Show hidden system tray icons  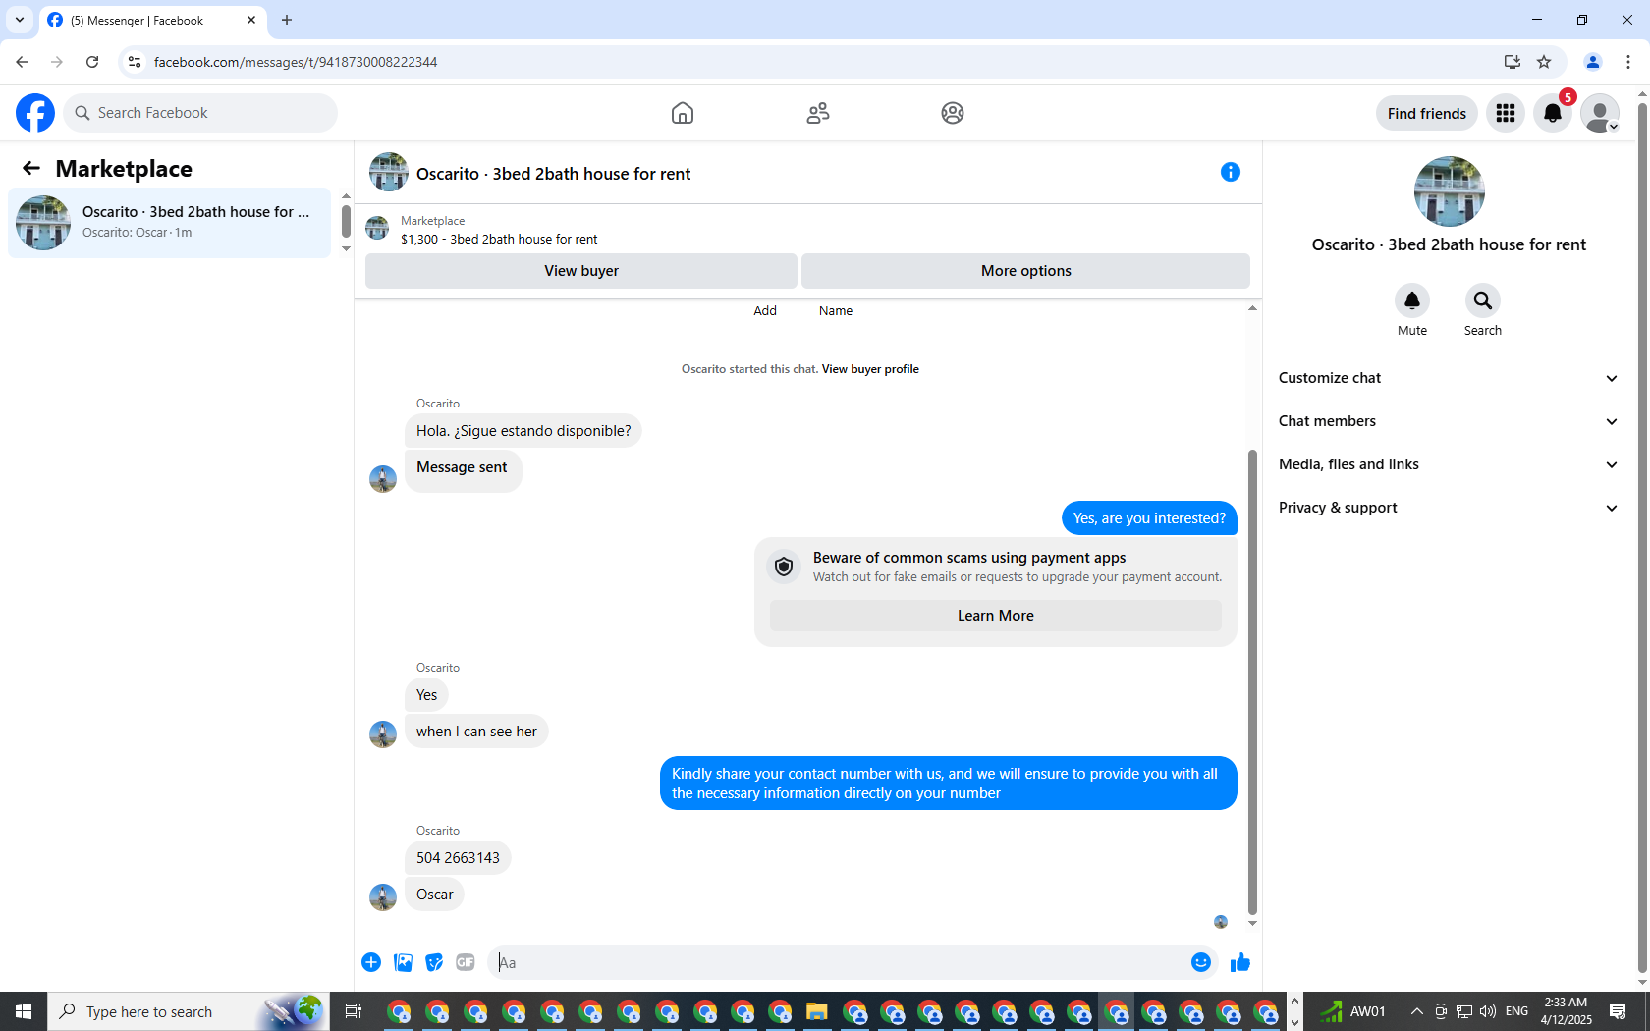click(x=1416, y=1011)
